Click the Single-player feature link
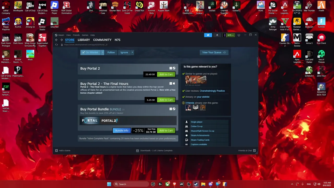The height and width of the screenshot is (188, 334). tap(196, 122)
